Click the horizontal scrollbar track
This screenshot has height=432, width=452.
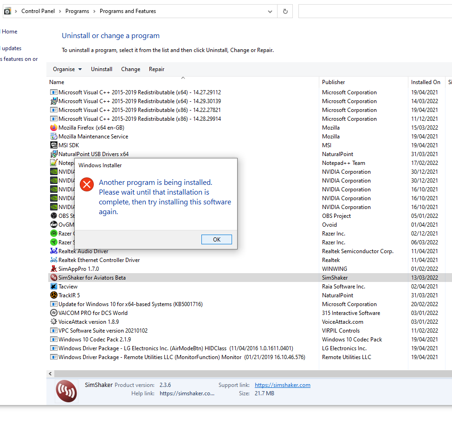tap(253, 374)
